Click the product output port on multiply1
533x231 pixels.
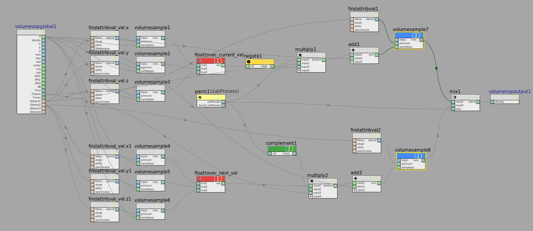(324, 60)
